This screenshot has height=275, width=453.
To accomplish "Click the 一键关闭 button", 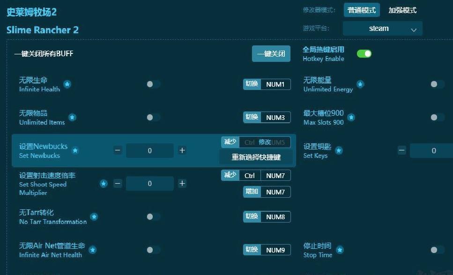I will coord(271,54).
